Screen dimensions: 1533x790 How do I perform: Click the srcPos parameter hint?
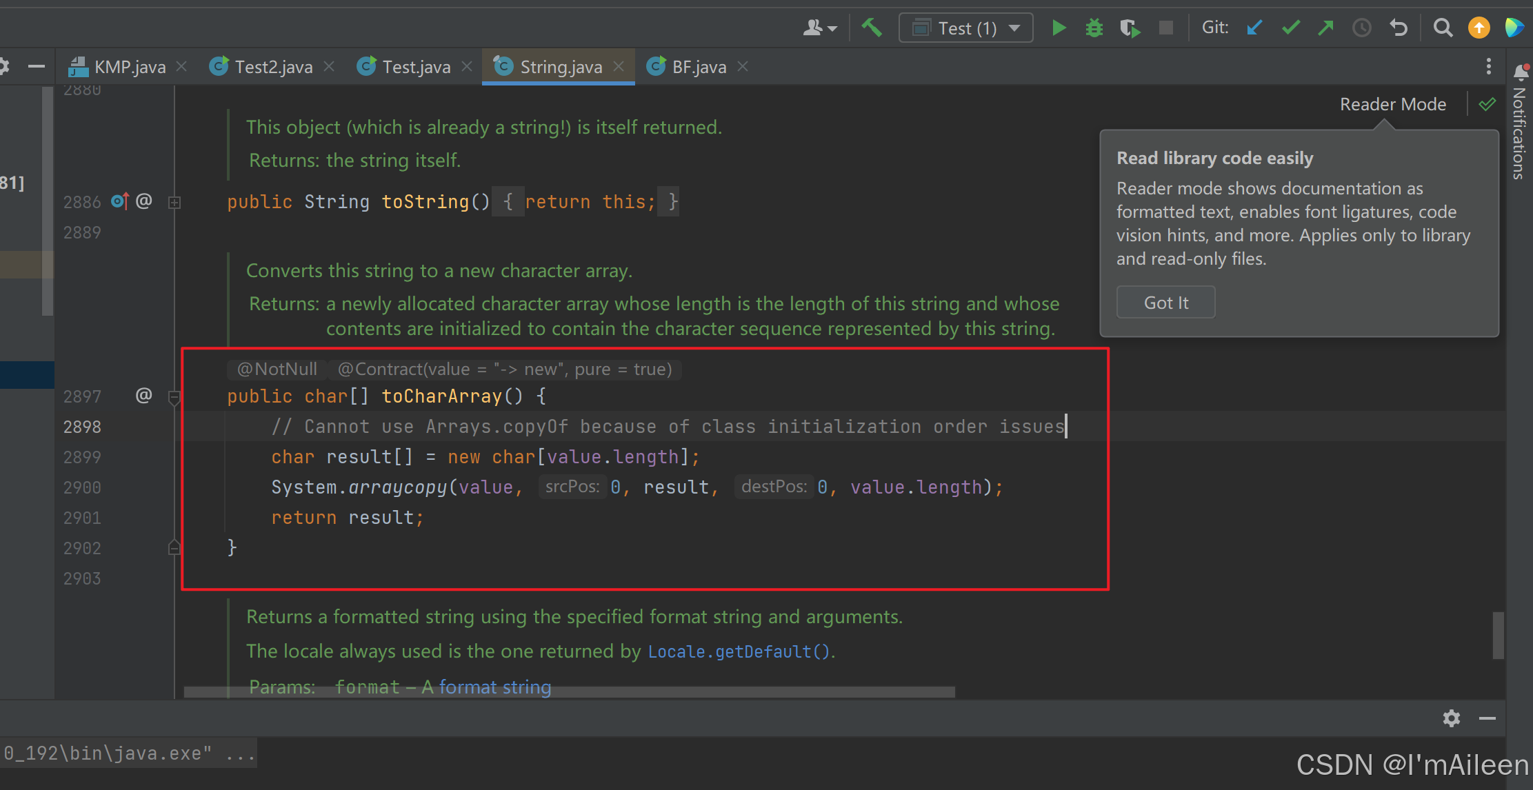click(572, 487)
